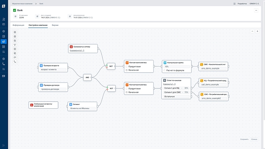Open the mail envelope icon in sidebar
The image size is (265, 149).
(4, 76)
